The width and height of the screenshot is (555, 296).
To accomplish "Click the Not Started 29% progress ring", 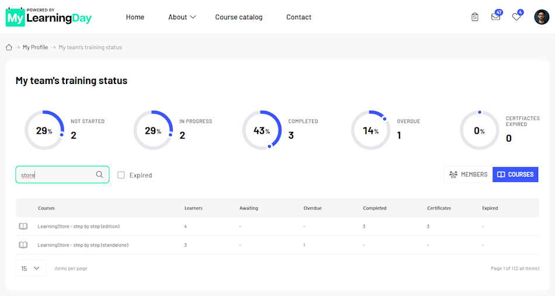I will pyautogui.click(x=44, y=130).
